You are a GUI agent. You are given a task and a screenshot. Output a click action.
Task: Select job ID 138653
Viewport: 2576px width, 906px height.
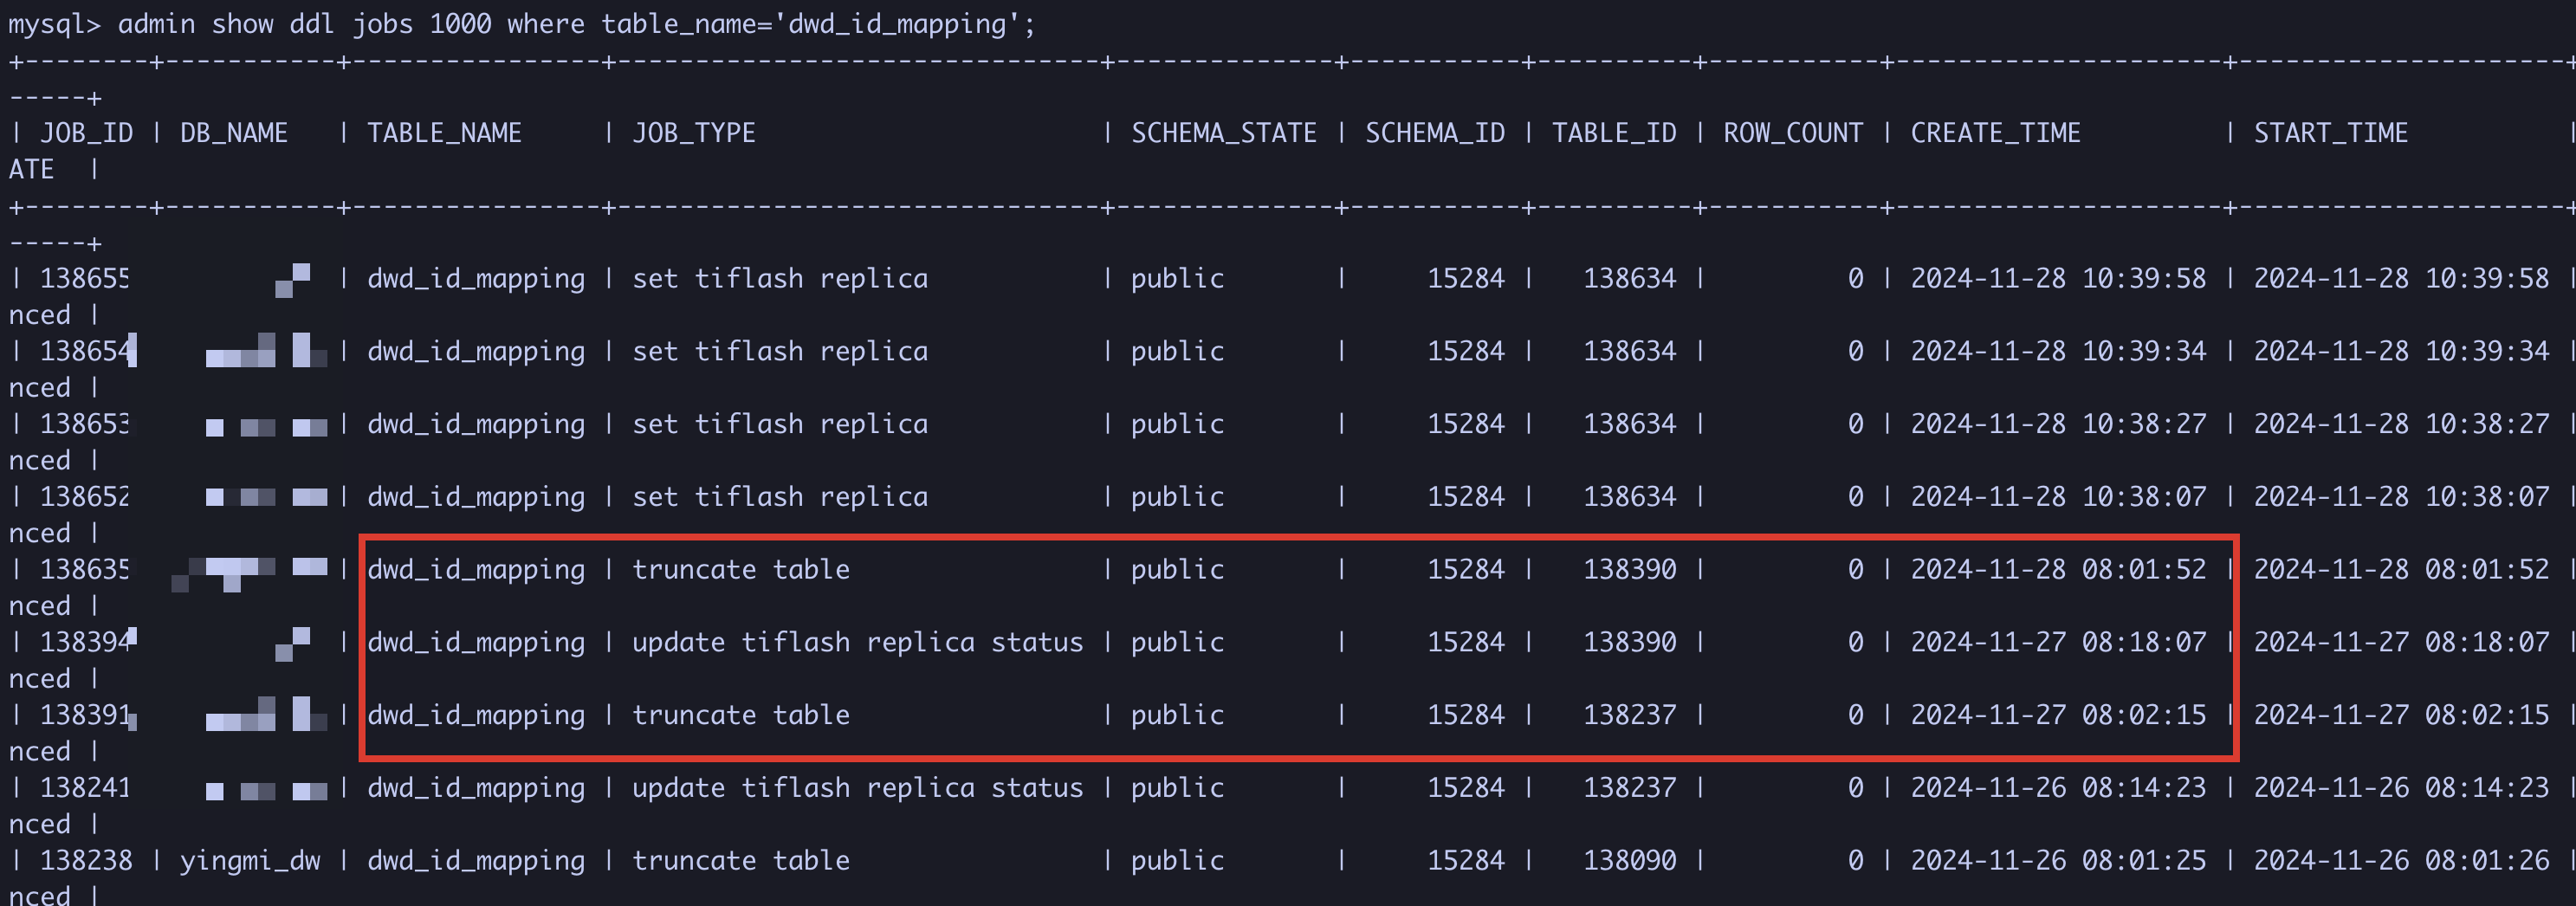(85, 424)
